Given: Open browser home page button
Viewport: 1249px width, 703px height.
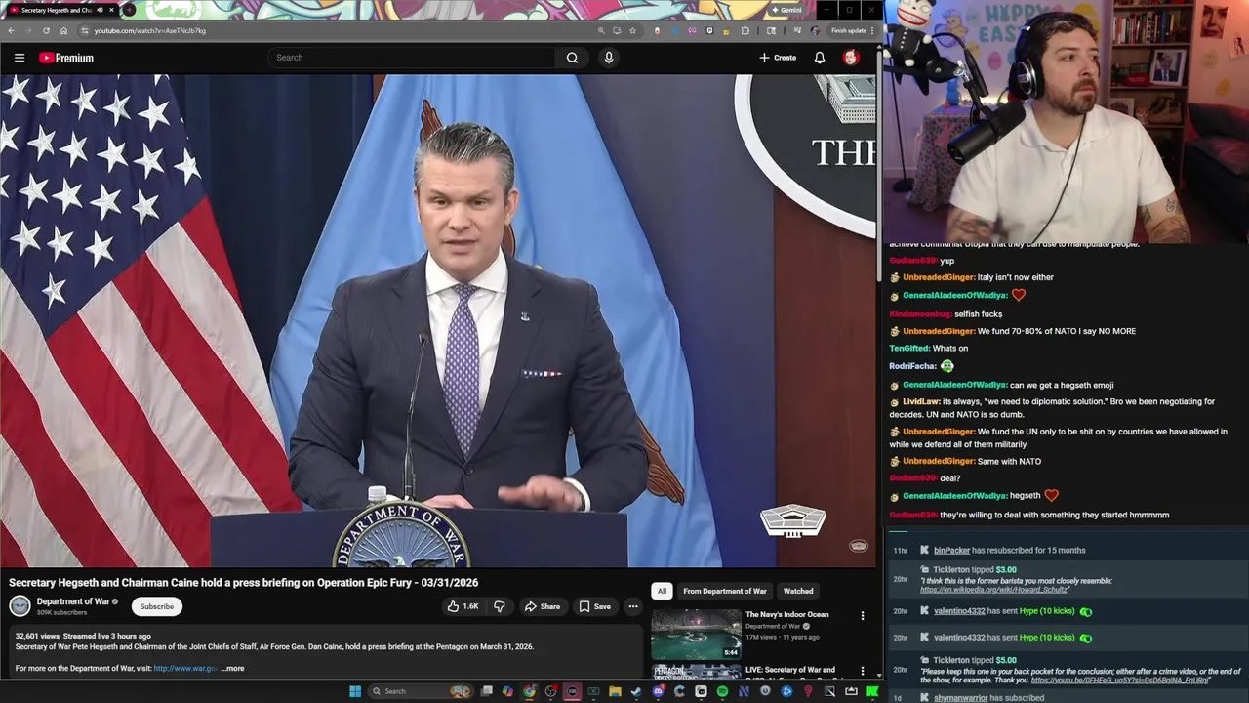Looking at the screenshot, I should [63, 30].
